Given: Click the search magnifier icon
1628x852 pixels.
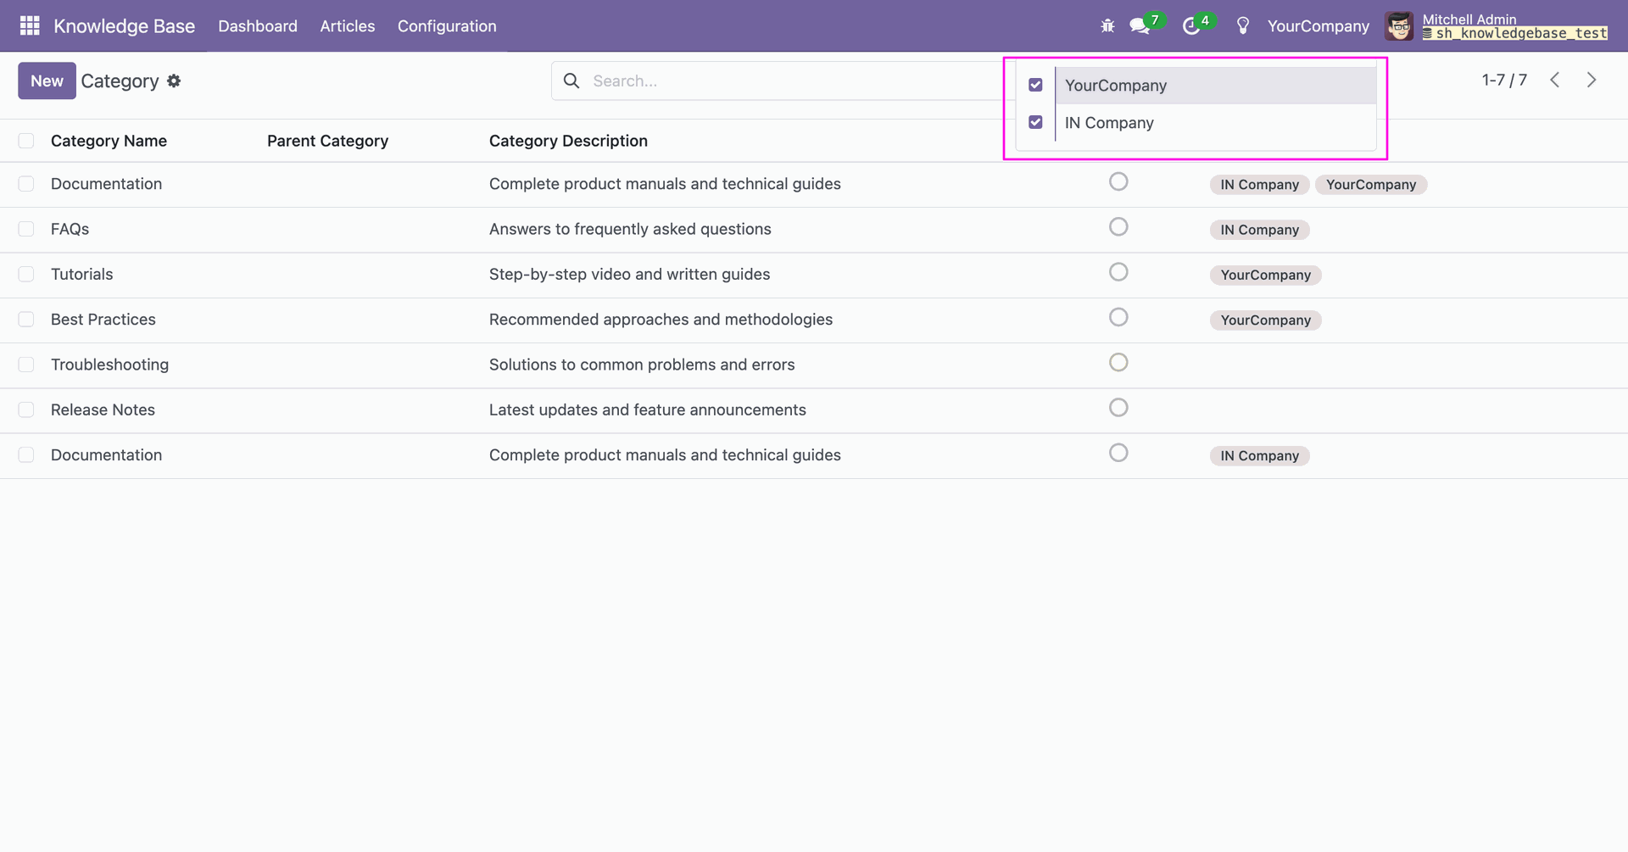Looking at the screenshot, I should pyautogui.click(x=572, y=81).
